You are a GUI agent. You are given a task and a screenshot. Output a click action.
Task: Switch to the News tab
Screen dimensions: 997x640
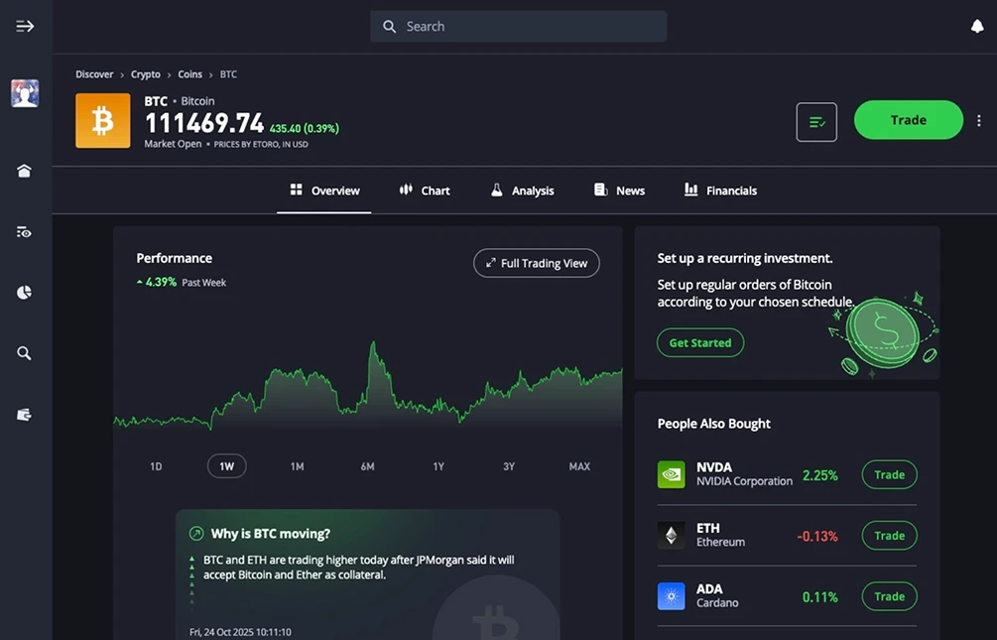[619, 191]
